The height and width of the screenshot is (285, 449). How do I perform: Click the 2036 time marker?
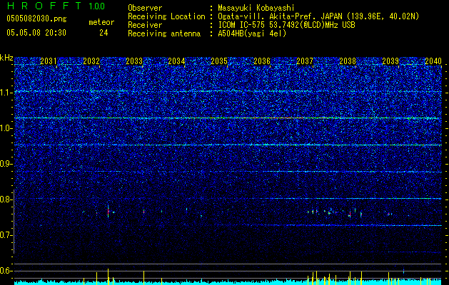coord(262,61)
